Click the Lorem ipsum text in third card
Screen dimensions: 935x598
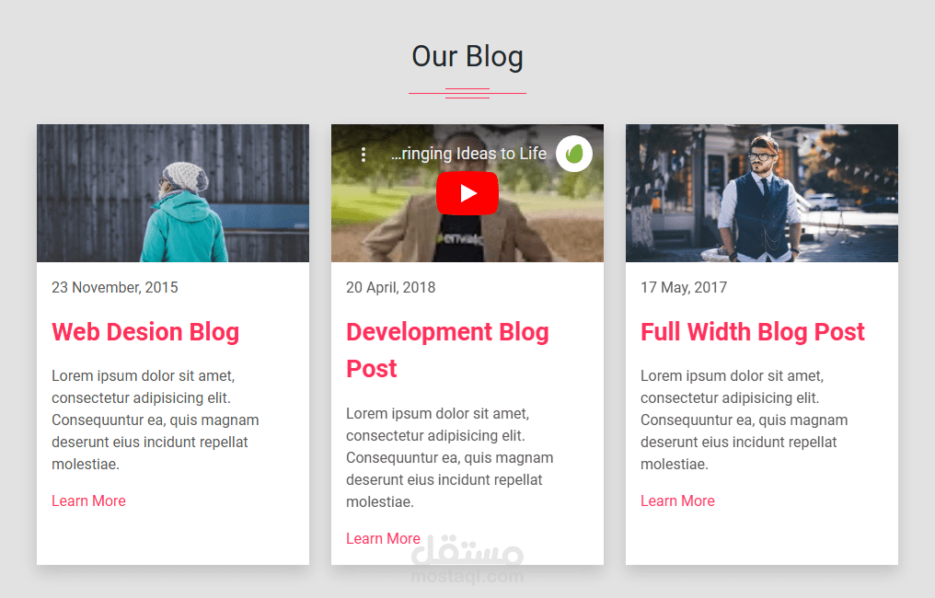point(745,420)
